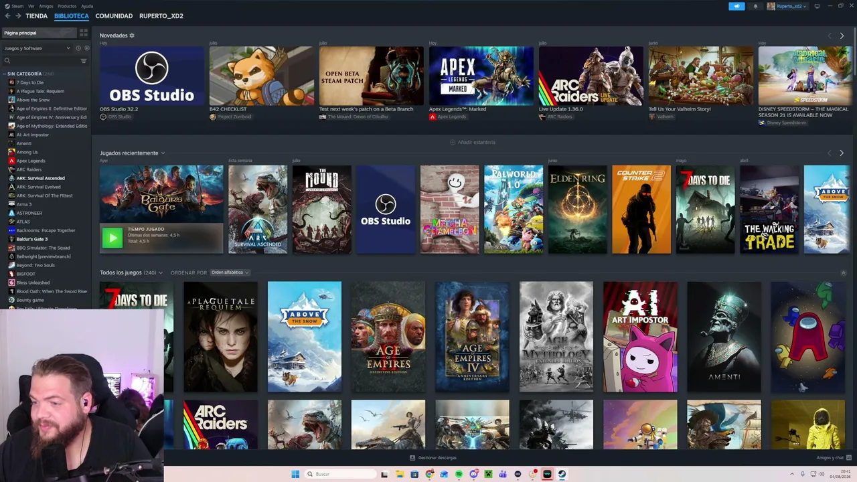Open Discord from the taskbar

473,474
